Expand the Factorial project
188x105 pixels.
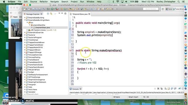25,35
